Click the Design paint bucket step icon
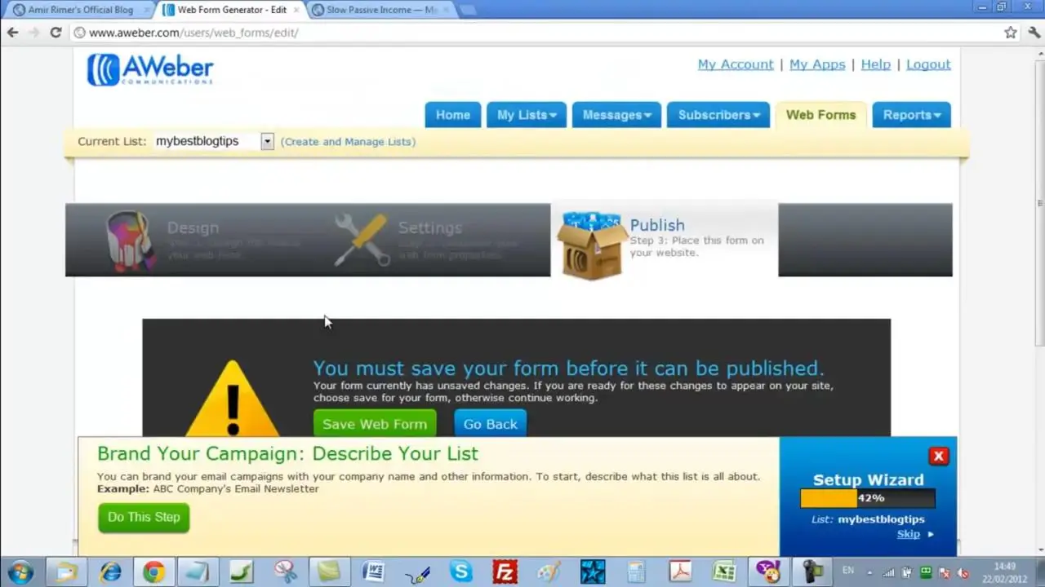 (x=131, y=241)
